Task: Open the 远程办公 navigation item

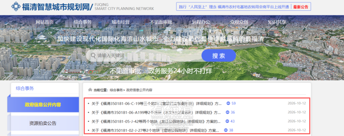Action: [201, 22]
